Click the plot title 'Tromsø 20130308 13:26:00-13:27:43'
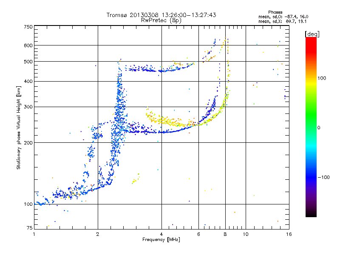The width and height of the screenshot is (340, 255). 161,15
